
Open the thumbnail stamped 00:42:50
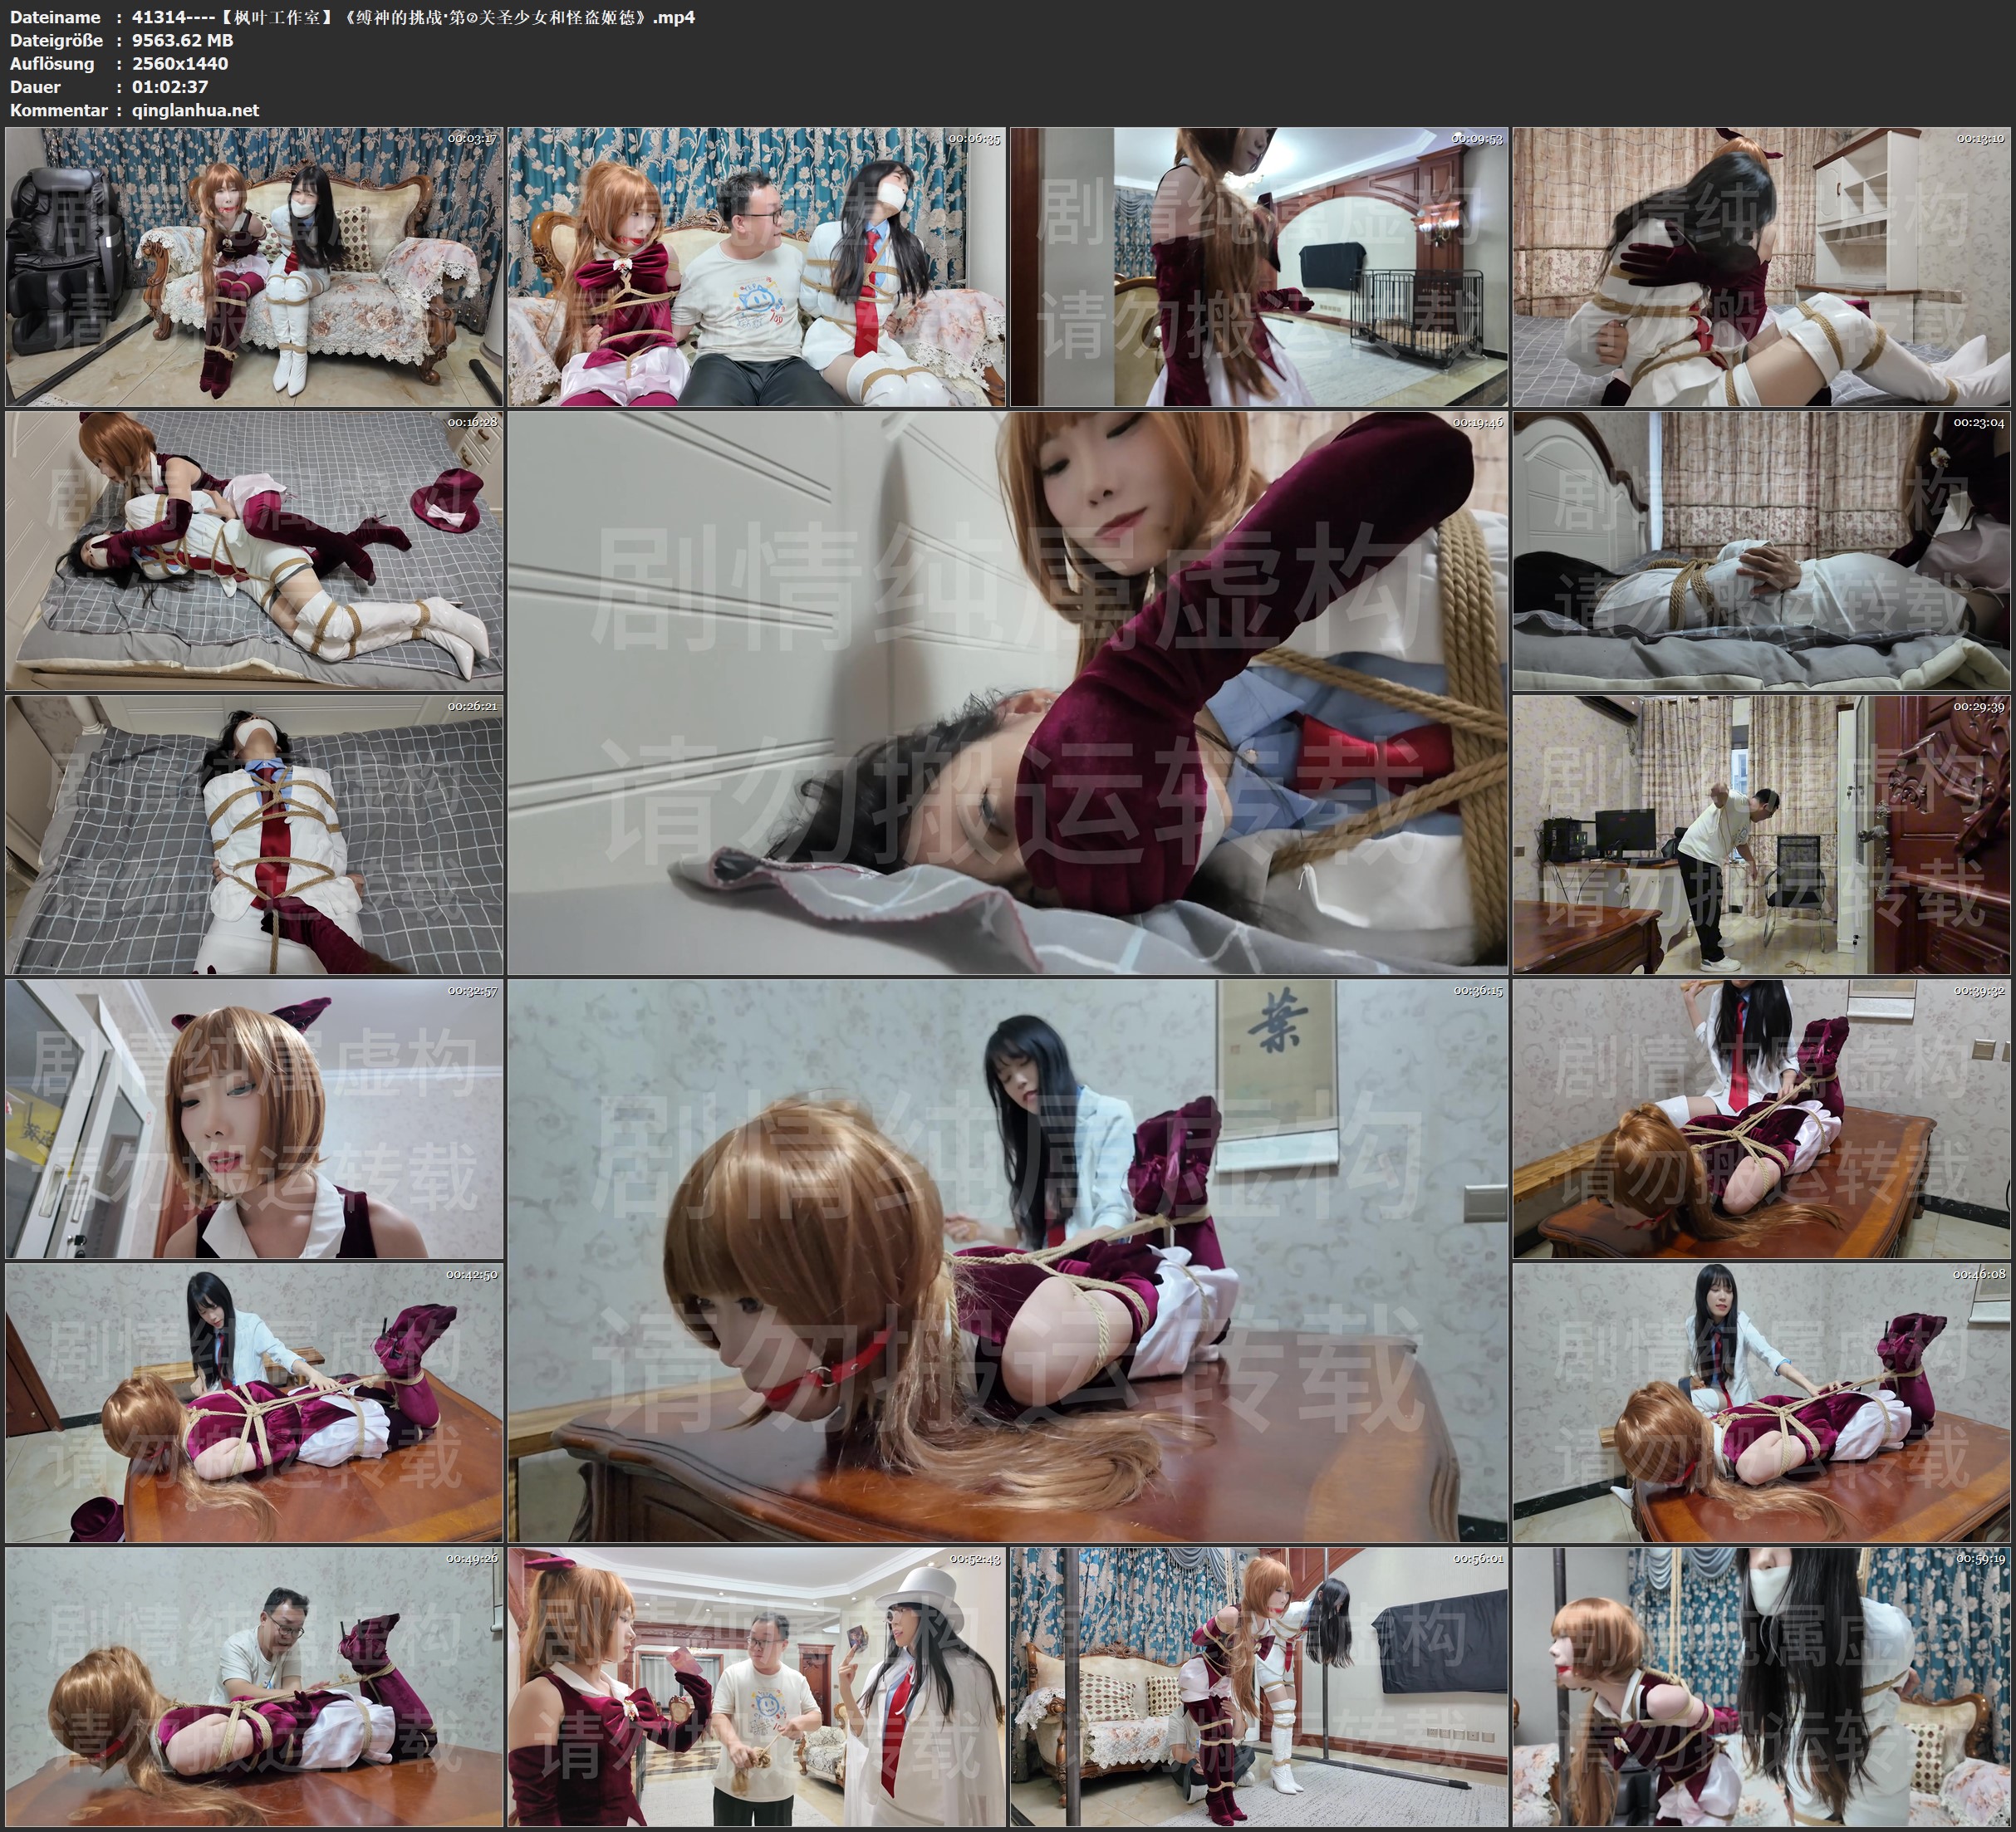[x=254, y=1403]
